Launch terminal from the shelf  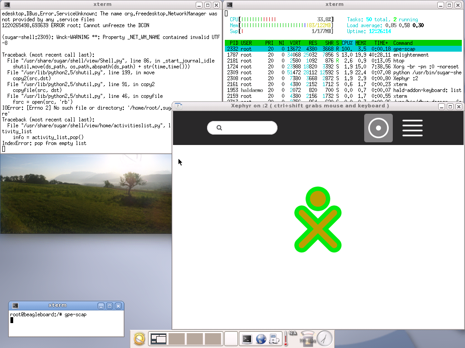pyautogui.click(x=247, y=338)
